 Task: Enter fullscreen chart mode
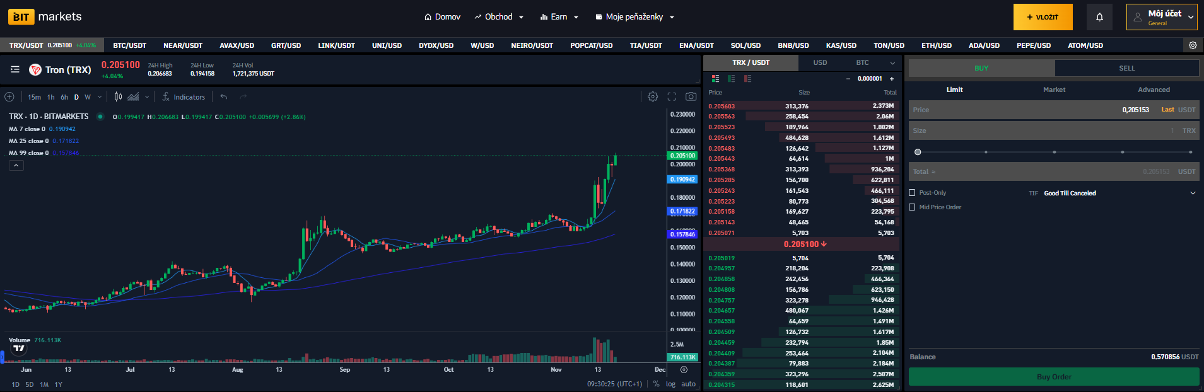[672, 96]
